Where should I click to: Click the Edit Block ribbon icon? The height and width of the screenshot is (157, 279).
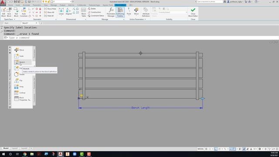(x=3, y=12)
